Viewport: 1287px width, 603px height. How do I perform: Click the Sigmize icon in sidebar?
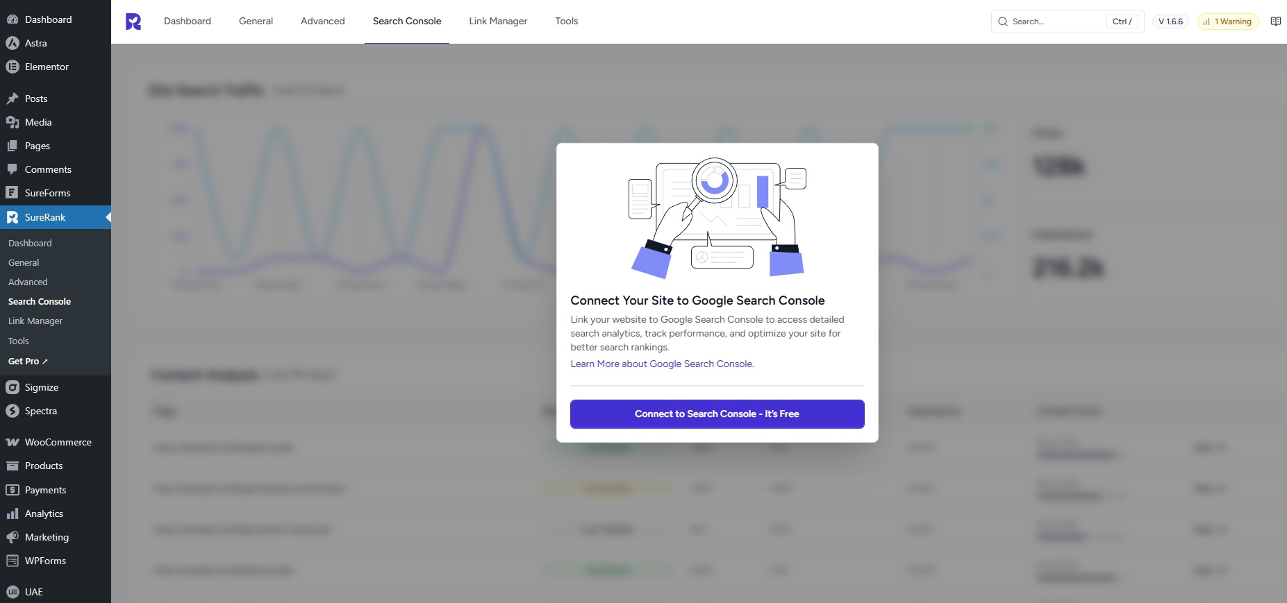coord(13,387)
